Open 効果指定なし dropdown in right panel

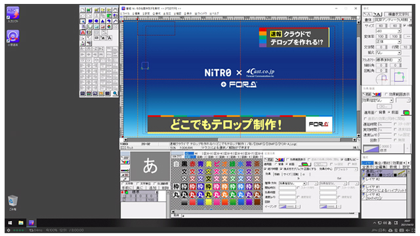pos(378,100)
